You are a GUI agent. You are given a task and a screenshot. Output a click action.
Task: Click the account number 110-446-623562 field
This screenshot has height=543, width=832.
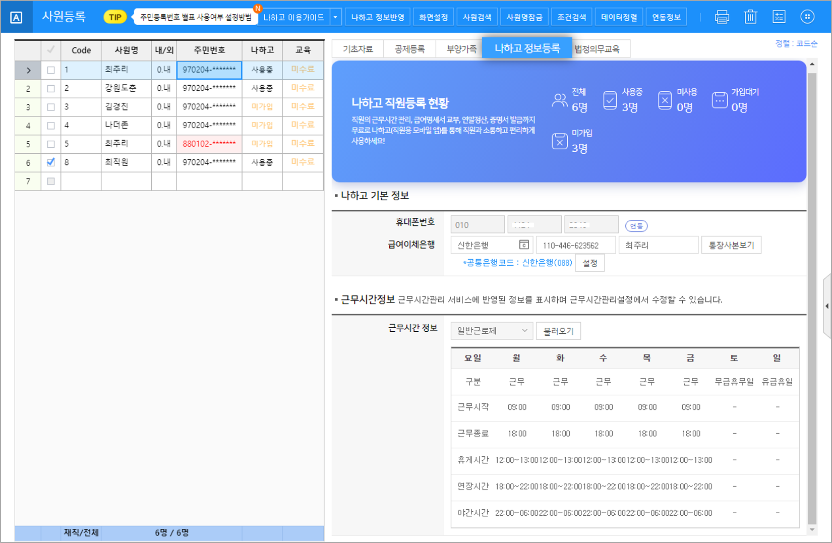click(576, 245)
